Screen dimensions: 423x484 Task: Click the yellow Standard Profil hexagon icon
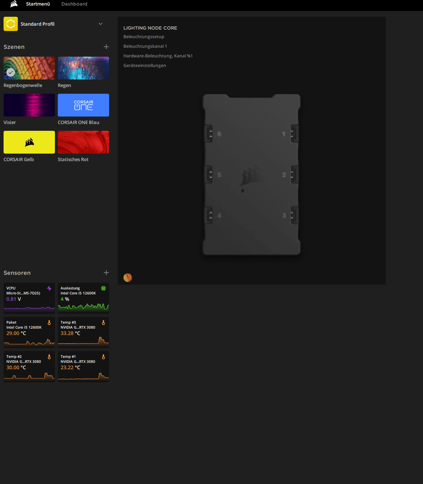11,24
